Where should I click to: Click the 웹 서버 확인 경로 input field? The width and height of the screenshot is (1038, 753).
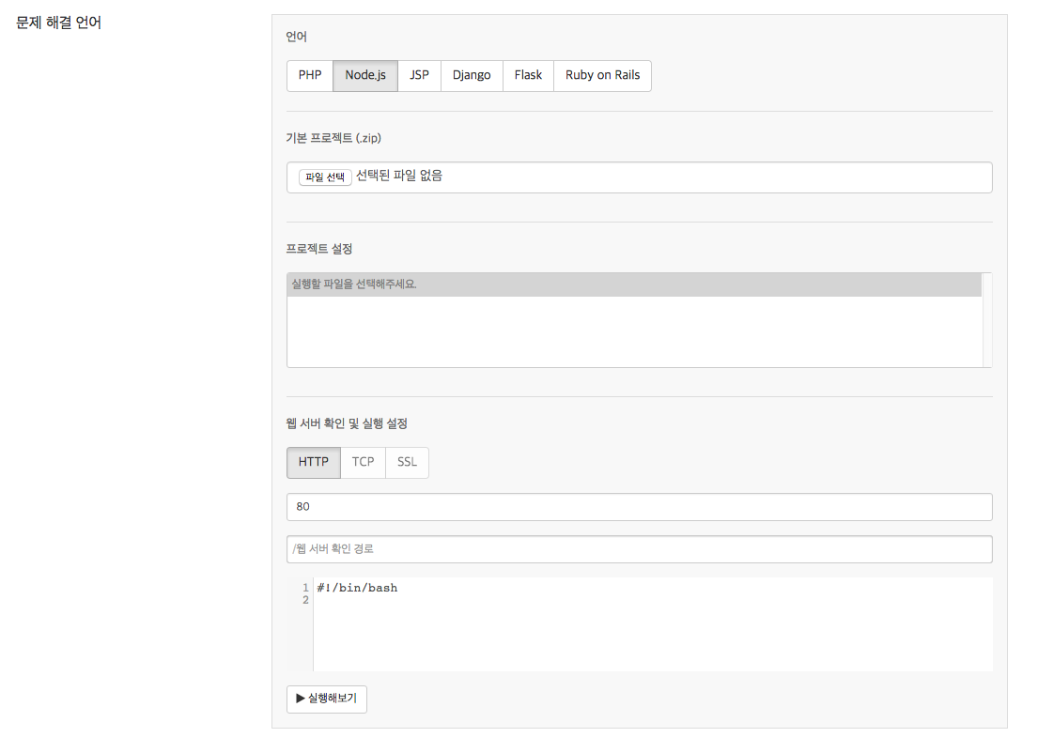640,549
